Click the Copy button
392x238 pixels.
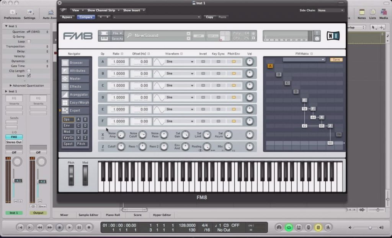click(209, 17)
